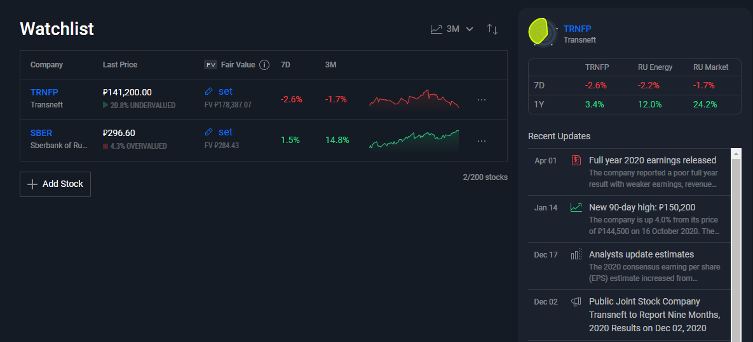
Task: Click the scrollbar up arrow in Recent Updates
Action: point(736,154)
